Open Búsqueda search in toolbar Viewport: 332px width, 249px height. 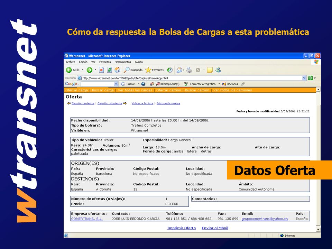pos(133,70)
